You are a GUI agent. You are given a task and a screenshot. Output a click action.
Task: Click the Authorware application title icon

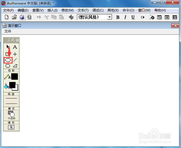tap(3, 3)
